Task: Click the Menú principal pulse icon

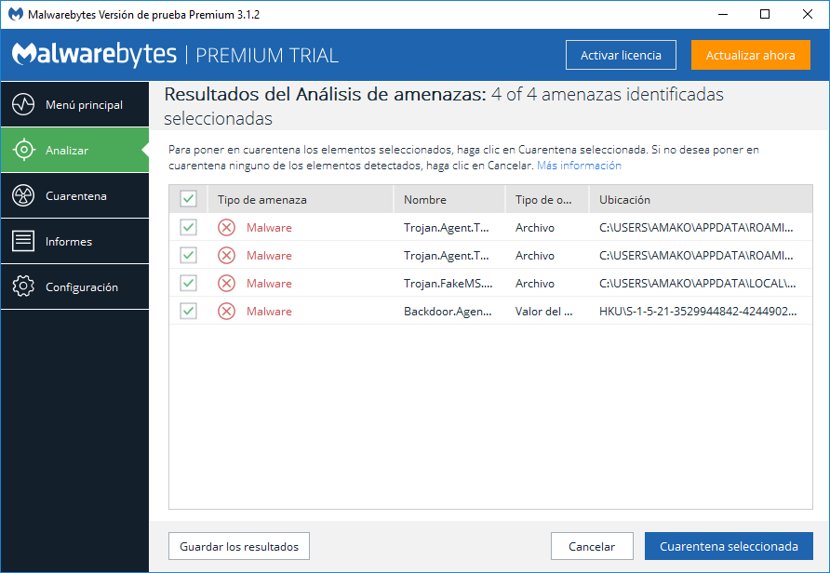Action: 23,104
